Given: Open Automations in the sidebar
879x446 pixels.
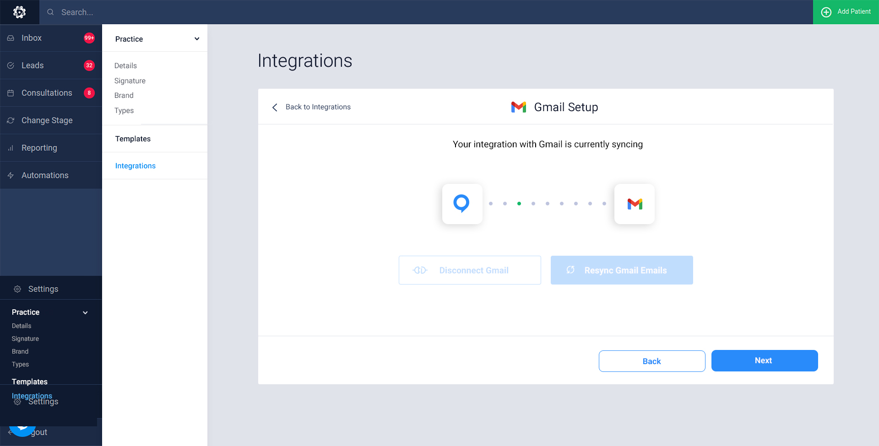Looking at the screenshot, I should pos(51,175).
